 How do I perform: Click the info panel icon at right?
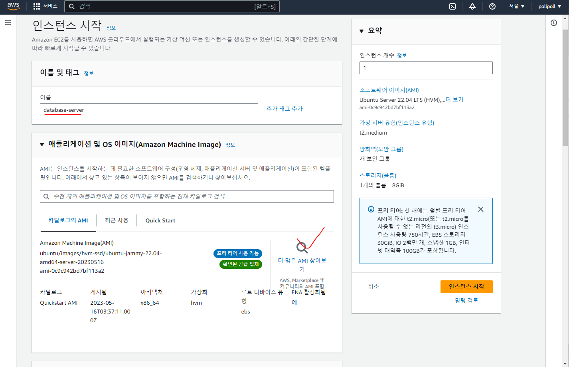(x=554, y=23)
